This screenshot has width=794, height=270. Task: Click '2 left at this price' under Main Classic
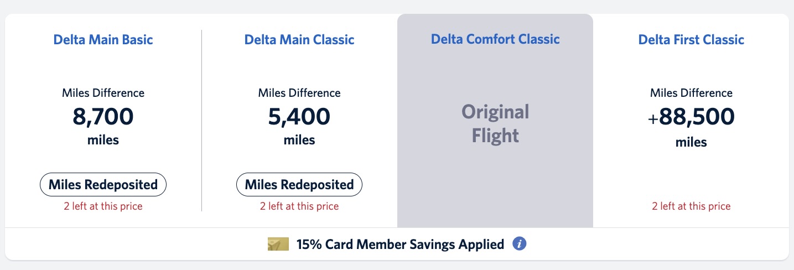click(299, 206)
